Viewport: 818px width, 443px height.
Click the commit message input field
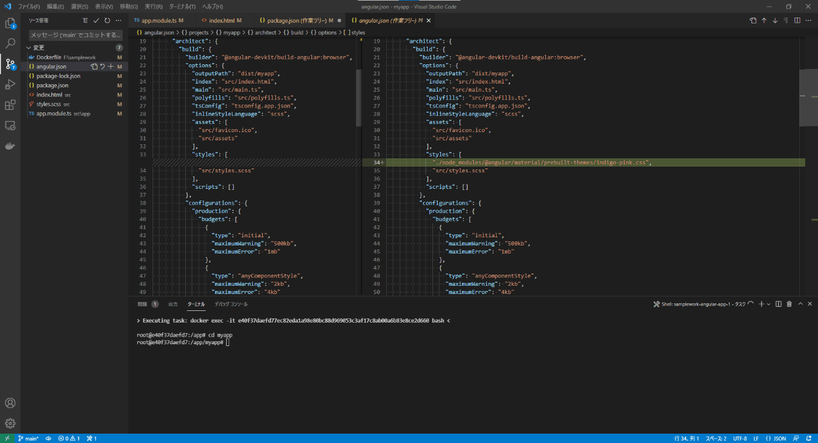[x=76, y=34]
